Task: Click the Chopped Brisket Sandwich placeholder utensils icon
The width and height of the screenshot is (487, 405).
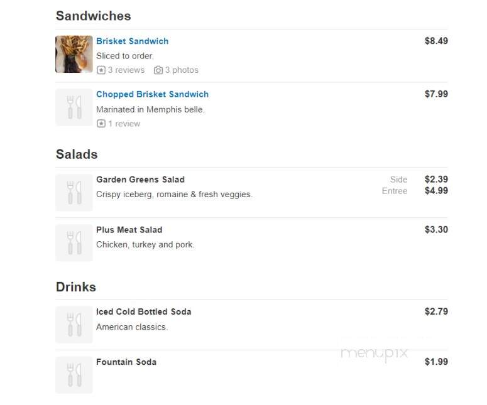Action: pyautogui.click(x=74, y=107)
